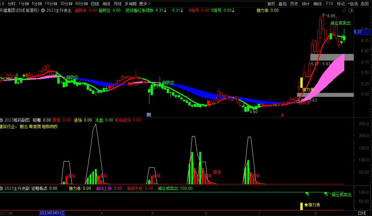Click the 财 financial marker on chart
This screenshot has height=216, width=372.
[149, 114]
